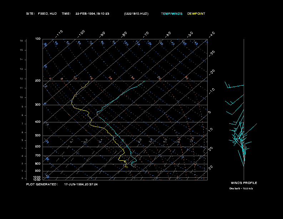The image size is (283, 219).
Task: Click the 11 tick on the height axis
Action: tap(21, 88)
